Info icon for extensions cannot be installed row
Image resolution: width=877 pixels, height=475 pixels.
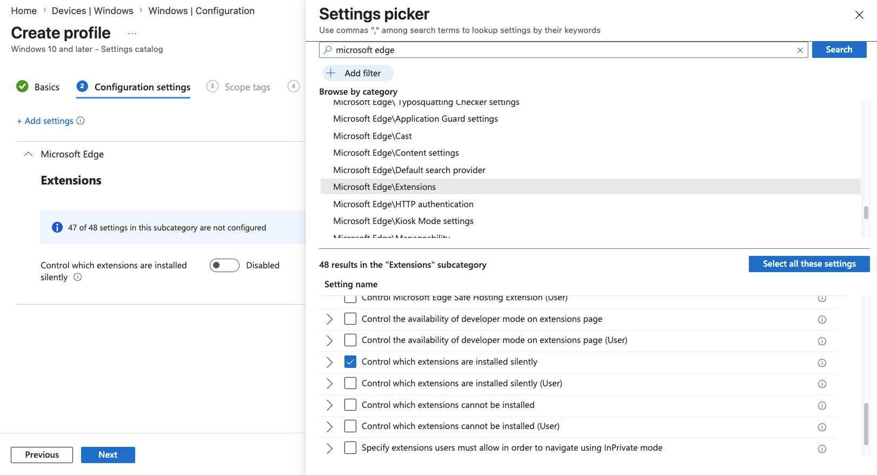(822, 406)
